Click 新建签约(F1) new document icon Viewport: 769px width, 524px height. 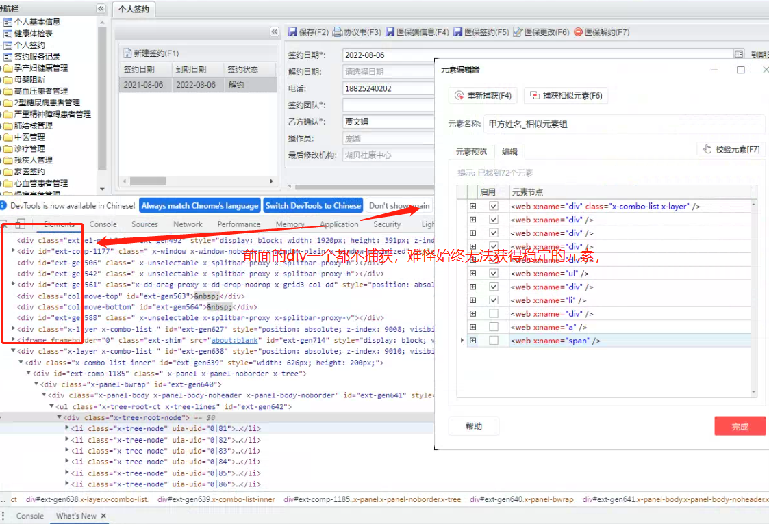pyautogui.click(x=127, y=53)
